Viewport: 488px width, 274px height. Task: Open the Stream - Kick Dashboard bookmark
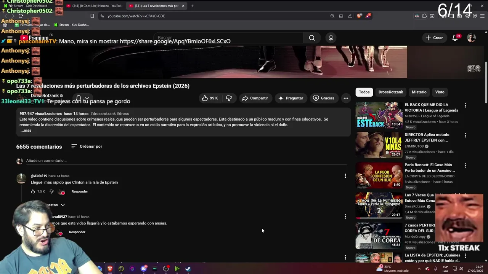coord(71,25)
